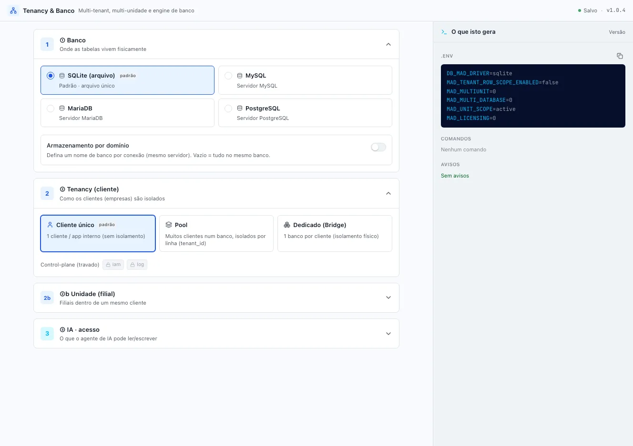
Task: Click the database icon next to SQLite (arquivo)
Action: pyautogui.click(x=62, y=76)
